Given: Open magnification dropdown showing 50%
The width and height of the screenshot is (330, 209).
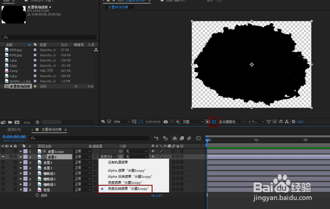Looking at the screenshot, I should [x=122, y=122].
